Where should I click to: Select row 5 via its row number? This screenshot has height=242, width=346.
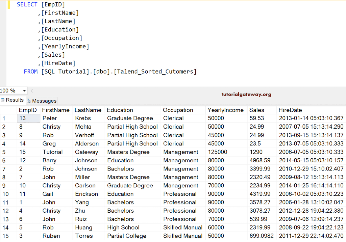click(4, 152)
